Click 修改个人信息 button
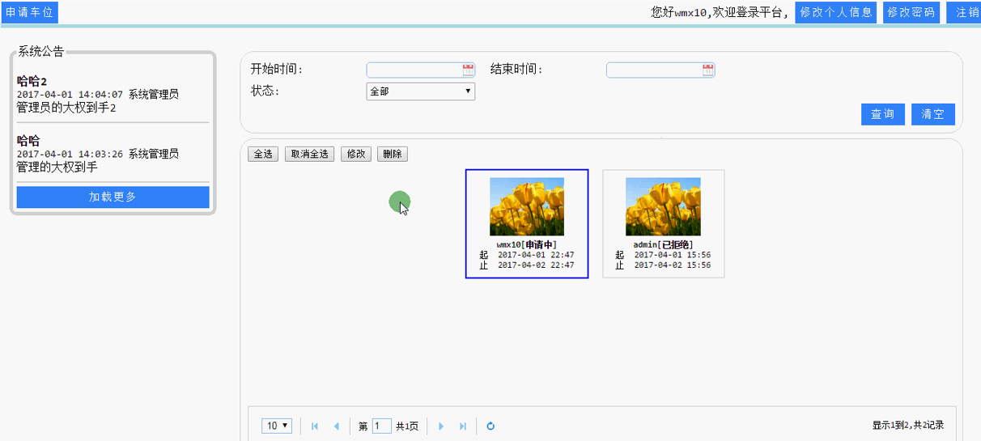981x441 pixels. coord(836,12)
